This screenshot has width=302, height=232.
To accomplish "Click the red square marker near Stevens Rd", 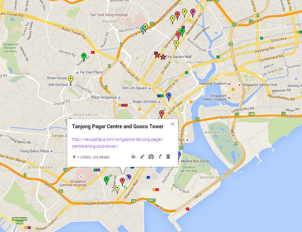I will 93,52.
